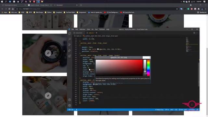This screenshot has height=117, width=208.
Task: Open Chrome's three-dot menu
Action: pyautogui.click(x=206, y=9)
